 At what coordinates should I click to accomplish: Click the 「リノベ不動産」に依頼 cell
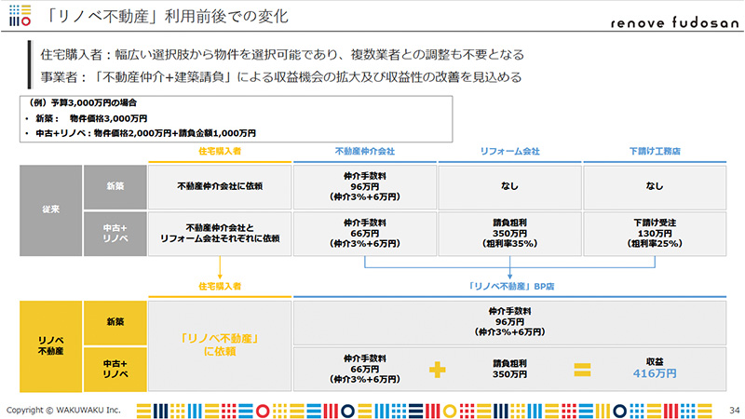pos(220,345)
